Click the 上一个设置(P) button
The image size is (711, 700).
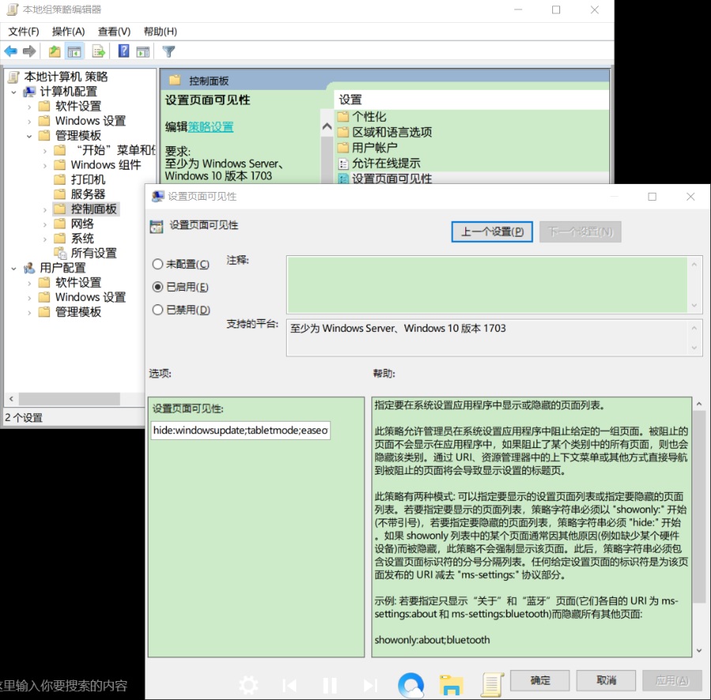[x=492, y=231]
